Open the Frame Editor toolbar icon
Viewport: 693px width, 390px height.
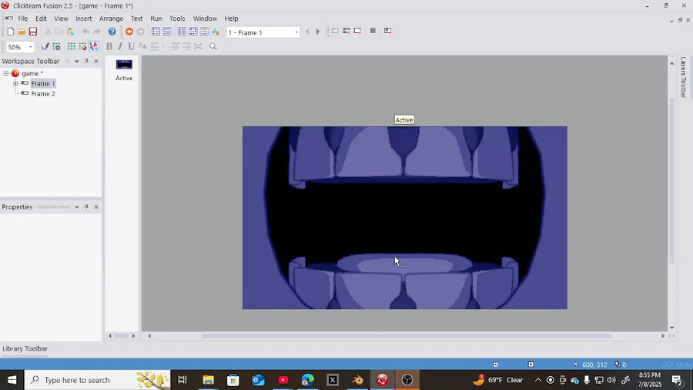(x=166, y=32)
